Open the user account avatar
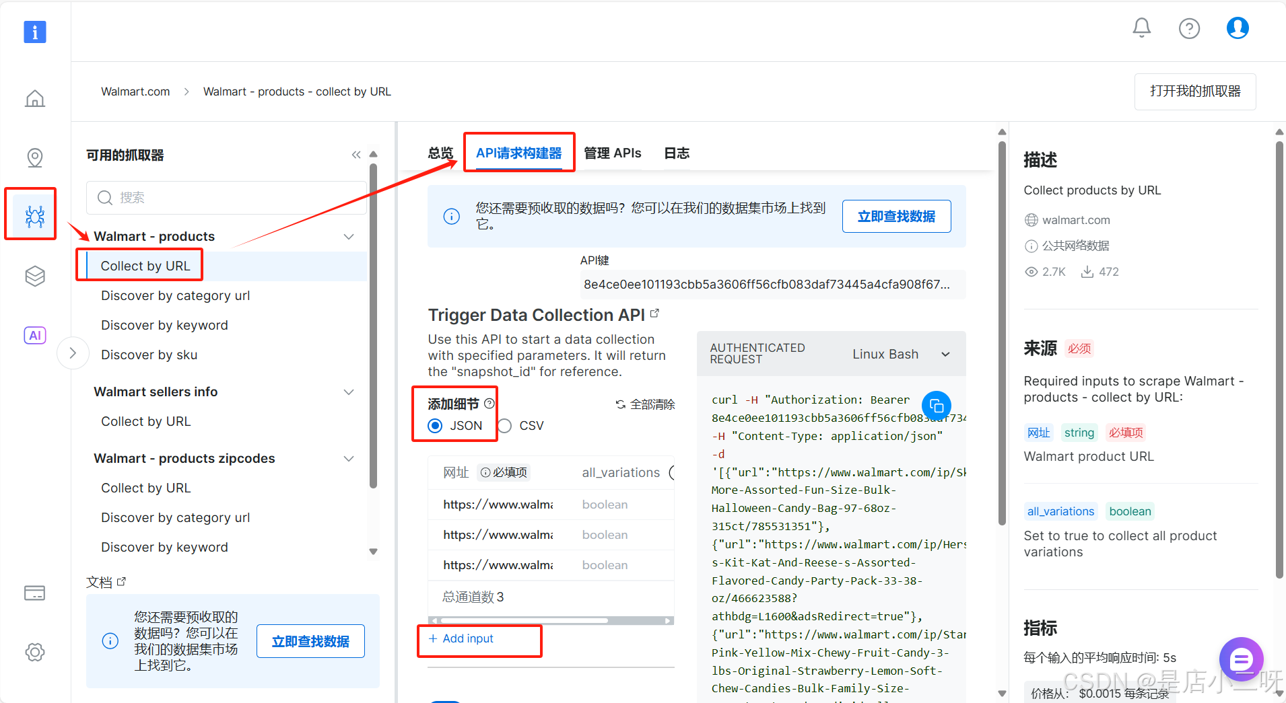This screenshot has width=1286, height=703. (x=1237, y=28)
